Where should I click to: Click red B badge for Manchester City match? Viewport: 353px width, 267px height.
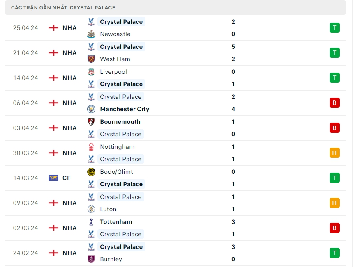tap(335, 103)
